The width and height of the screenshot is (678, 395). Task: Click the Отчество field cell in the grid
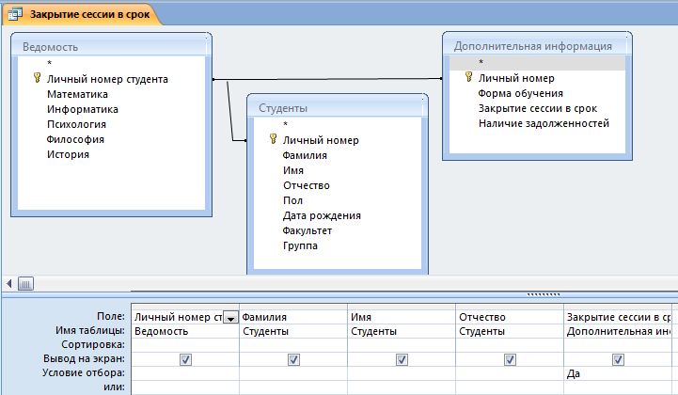509,317
